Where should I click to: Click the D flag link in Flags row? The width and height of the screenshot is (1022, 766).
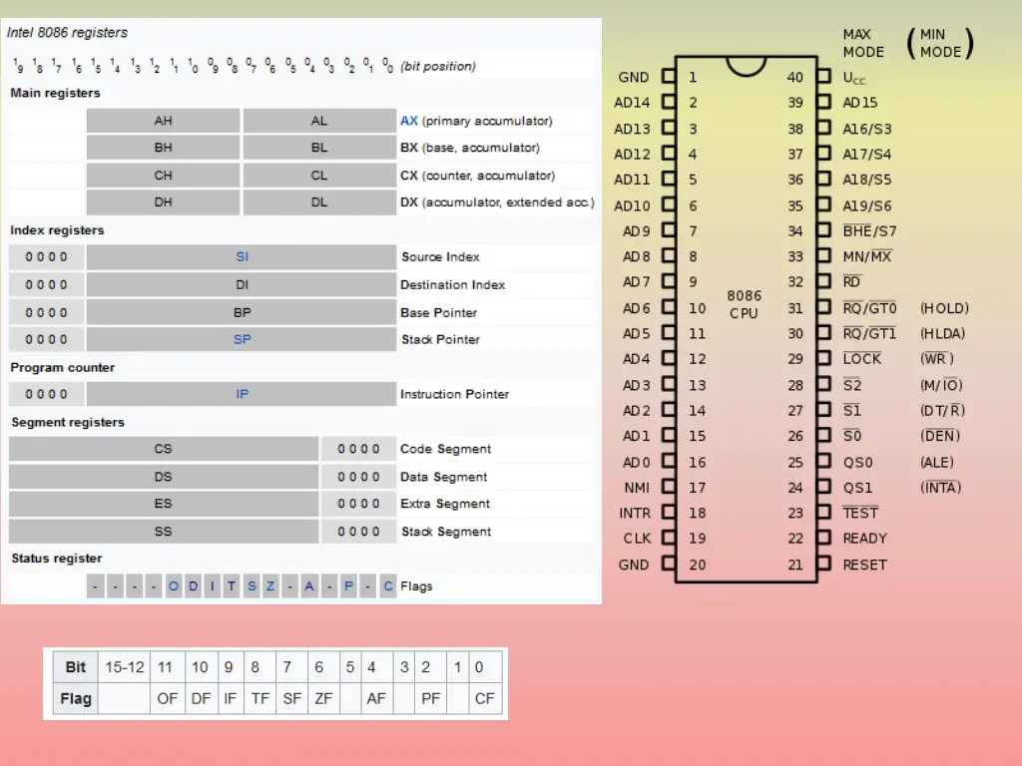(x=193, y=586)
